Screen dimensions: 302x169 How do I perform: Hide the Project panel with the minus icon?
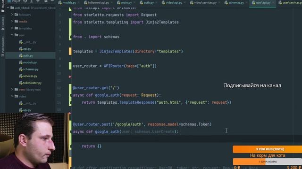52,1
